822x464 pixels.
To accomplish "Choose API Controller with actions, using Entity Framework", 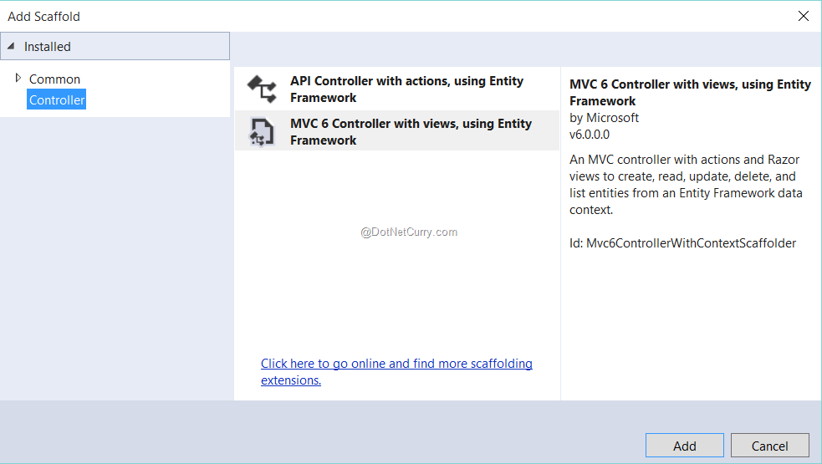I will pyautogui.click(x=397, y=89).
